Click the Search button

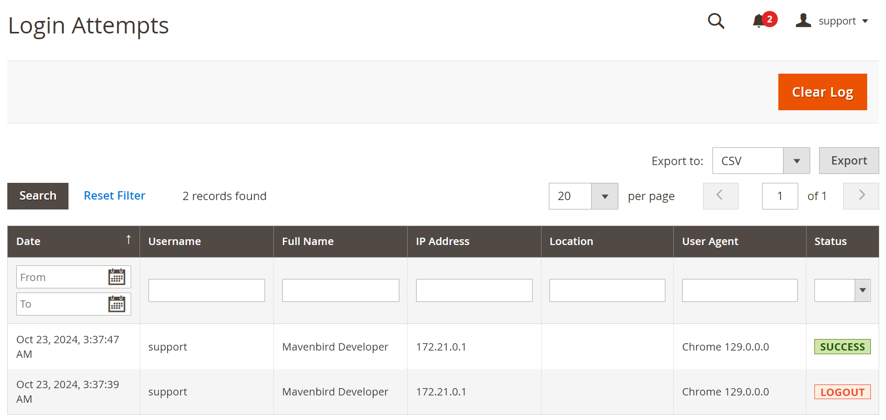[x=38, y=196]
